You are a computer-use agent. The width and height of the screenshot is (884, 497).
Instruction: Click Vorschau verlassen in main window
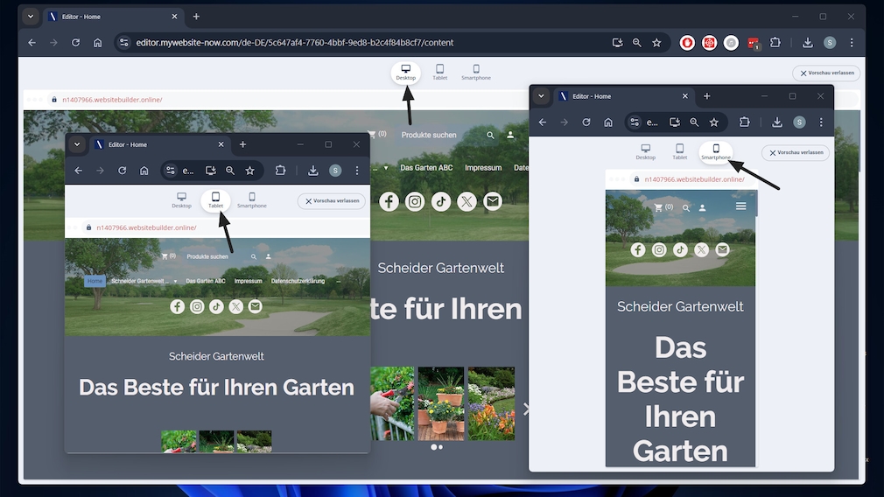[x=826, y=73]
